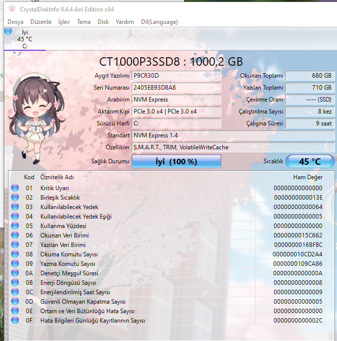Click the Arabirim field NVM Express
This screenshot has width=337, height=341.
[x=176, y=100]
